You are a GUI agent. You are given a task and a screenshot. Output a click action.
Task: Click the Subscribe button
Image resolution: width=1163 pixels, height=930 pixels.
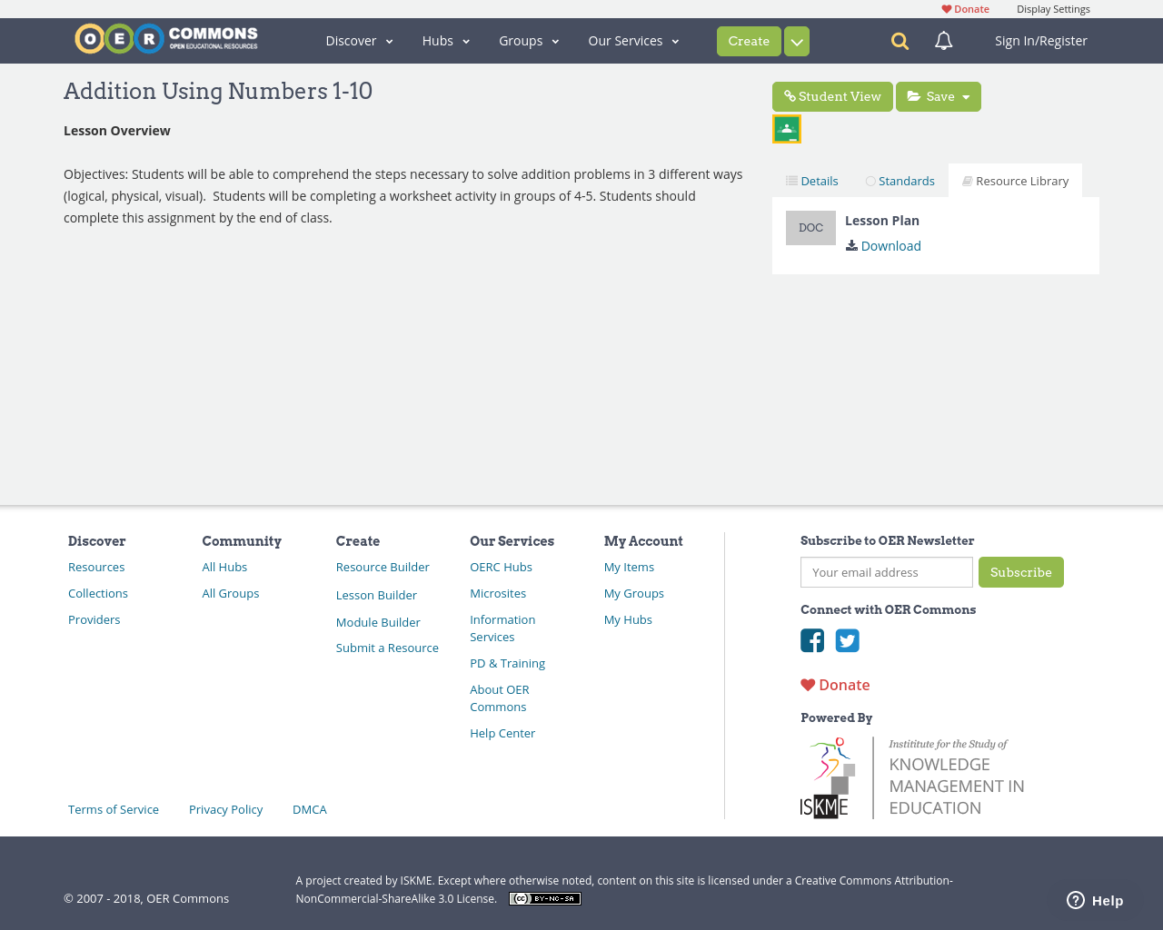coord(1021,572)
